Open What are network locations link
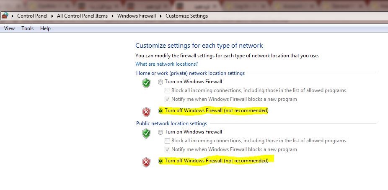Screen dimensions: 388x190 (166, 64)
